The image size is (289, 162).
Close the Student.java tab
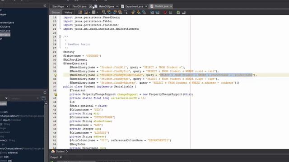point(171,6)
